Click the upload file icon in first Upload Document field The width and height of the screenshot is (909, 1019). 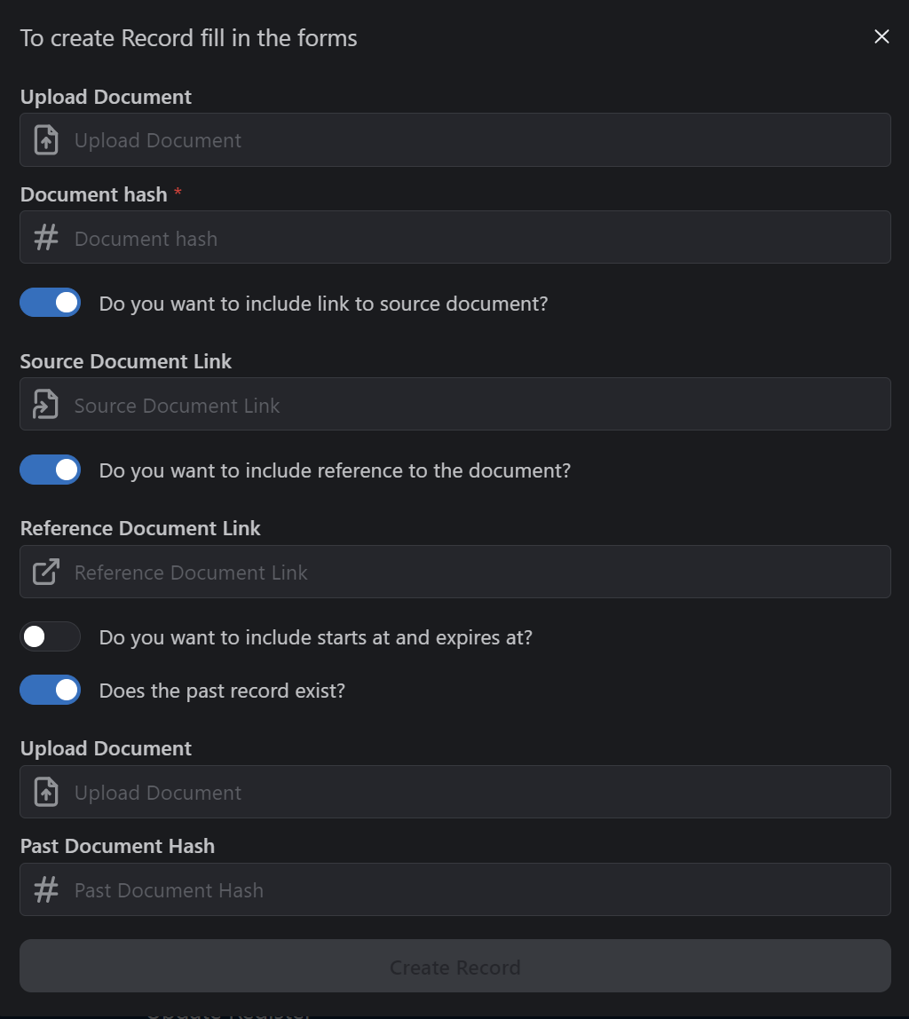click(46, 139)
